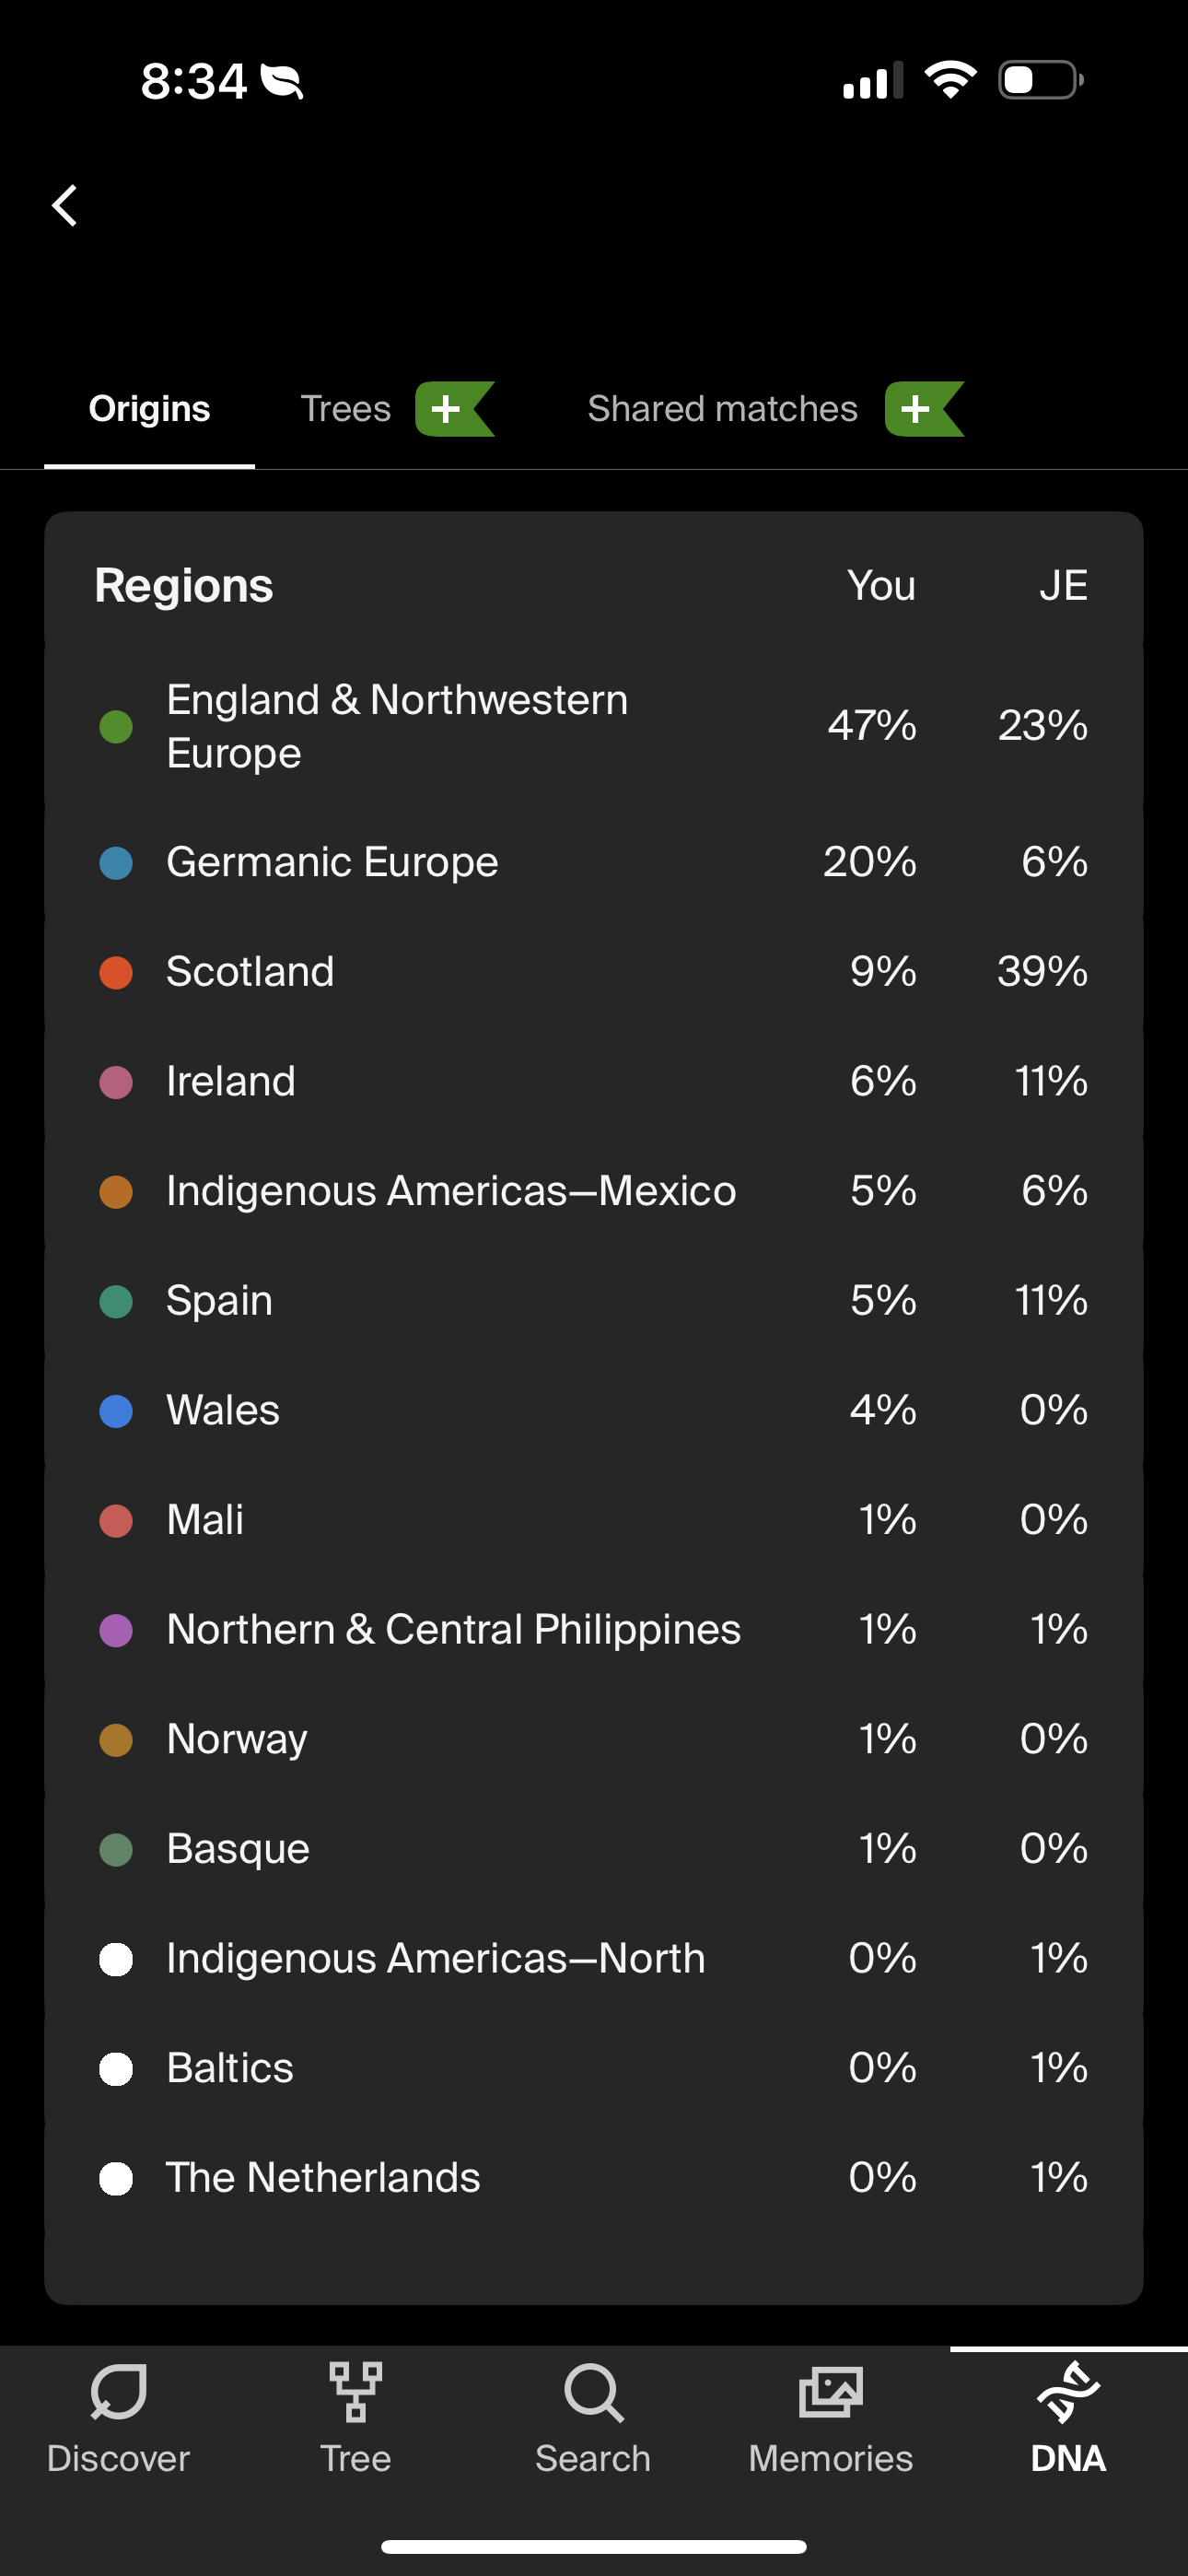Tap the back arrow icon
The image size is (1188, 2576).
point(65,206)
